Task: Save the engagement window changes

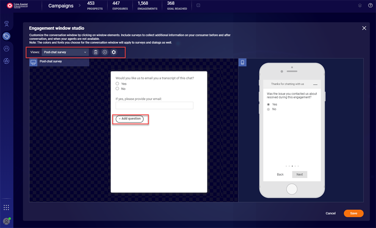Action: point(353,213)
